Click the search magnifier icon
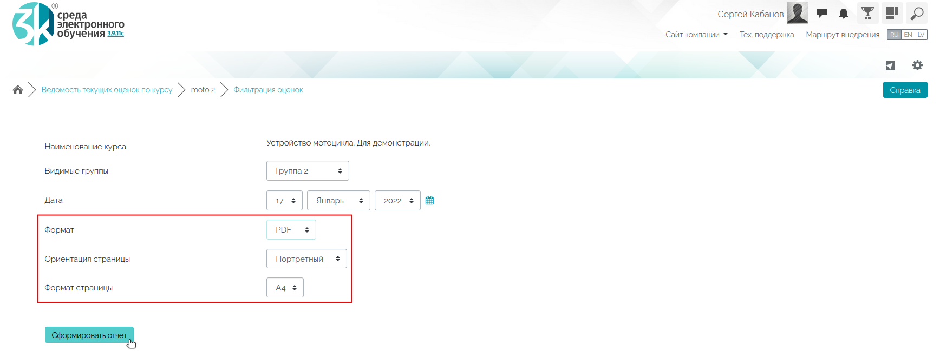 coord(917,13)
